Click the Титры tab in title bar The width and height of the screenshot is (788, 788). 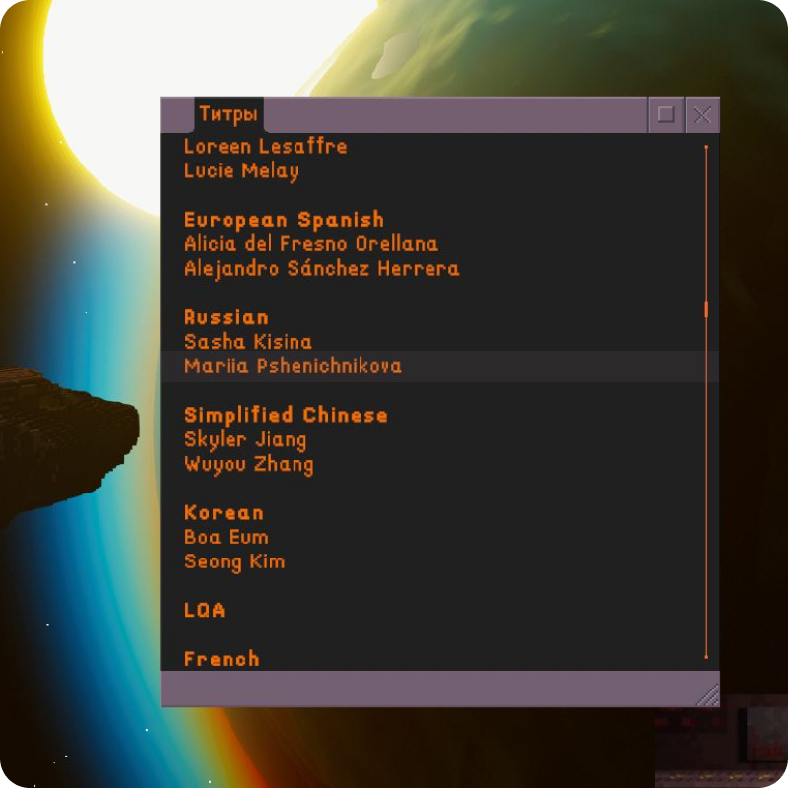[x=229, y=115]
